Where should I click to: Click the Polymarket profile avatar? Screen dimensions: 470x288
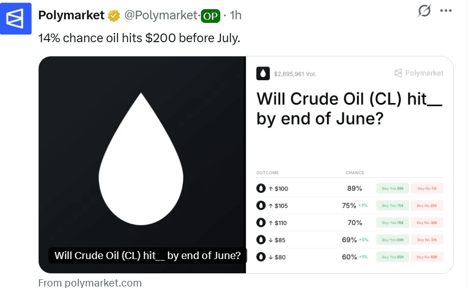click(16, 19)
